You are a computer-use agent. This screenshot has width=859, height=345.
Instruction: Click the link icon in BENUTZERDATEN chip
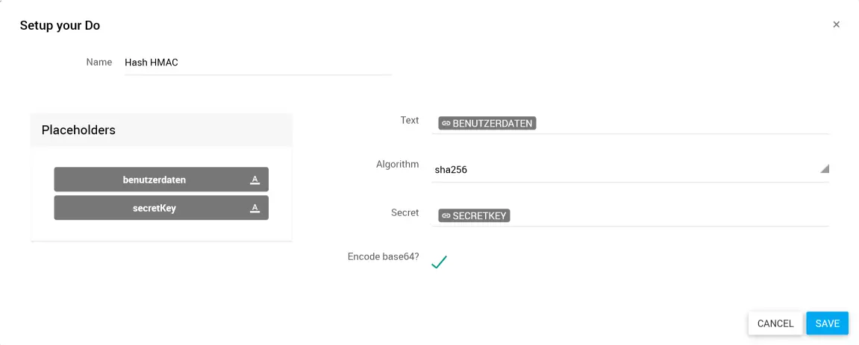(x=446, y=123)
